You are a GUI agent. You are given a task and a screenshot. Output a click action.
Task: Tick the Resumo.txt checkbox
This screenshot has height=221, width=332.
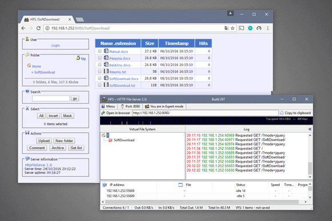pos(100,72)
